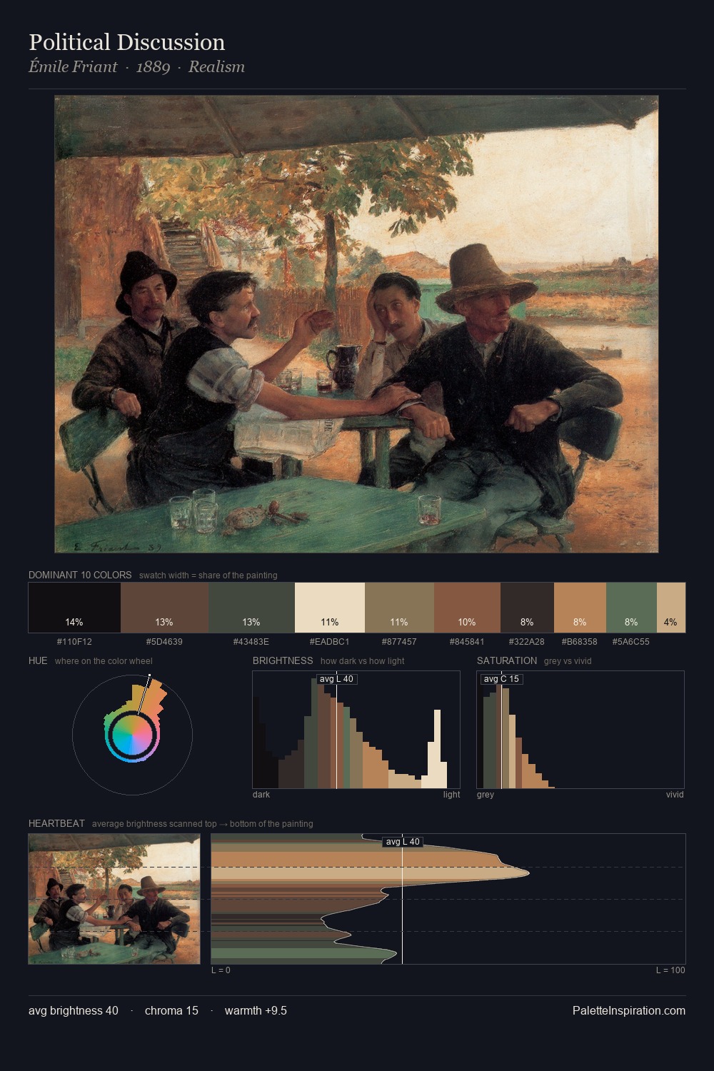
Task: Click the "vivid" axis label
Action: [675, 795]
